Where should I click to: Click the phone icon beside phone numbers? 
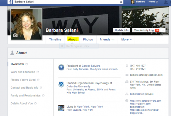tap(127, 66)
